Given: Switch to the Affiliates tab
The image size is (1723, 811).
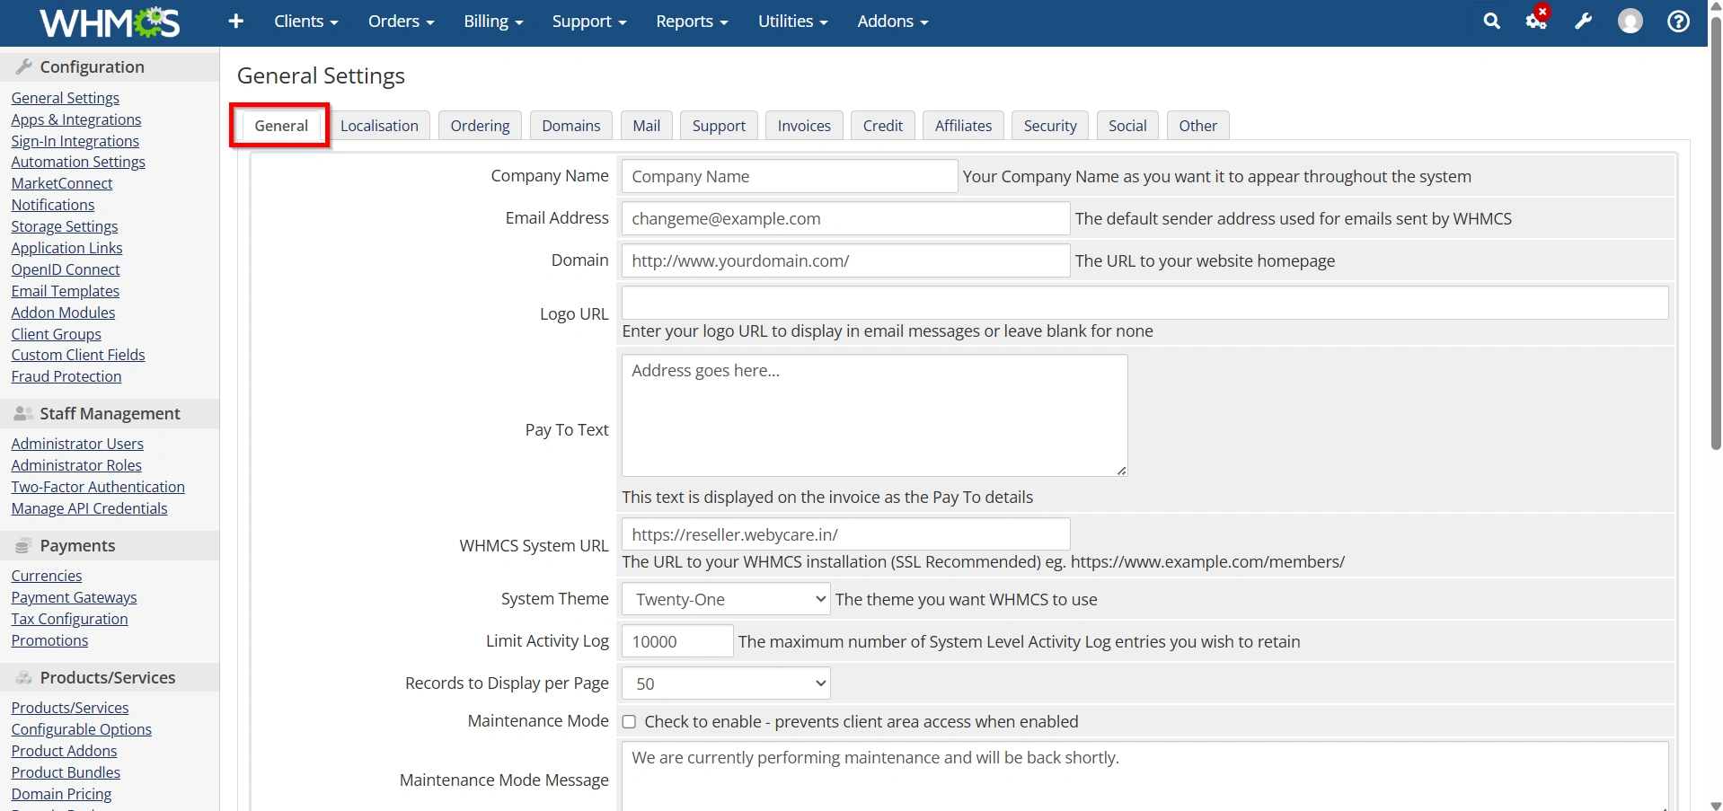Looking at the screenshot, I should pyautogui.click(x=963, y=126).
